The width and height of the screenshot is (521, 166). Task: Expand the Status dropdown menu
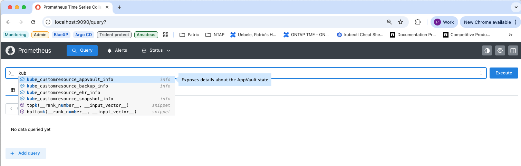click(x=156, y=51)
